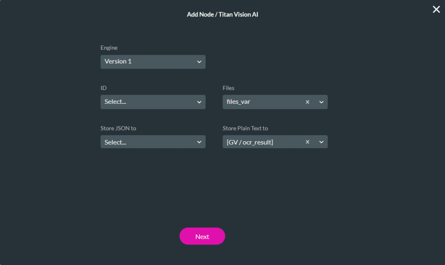The width and height of the screenshot is (445, 265).
Task: Expand the Engine version chevron
Action: 199,62
